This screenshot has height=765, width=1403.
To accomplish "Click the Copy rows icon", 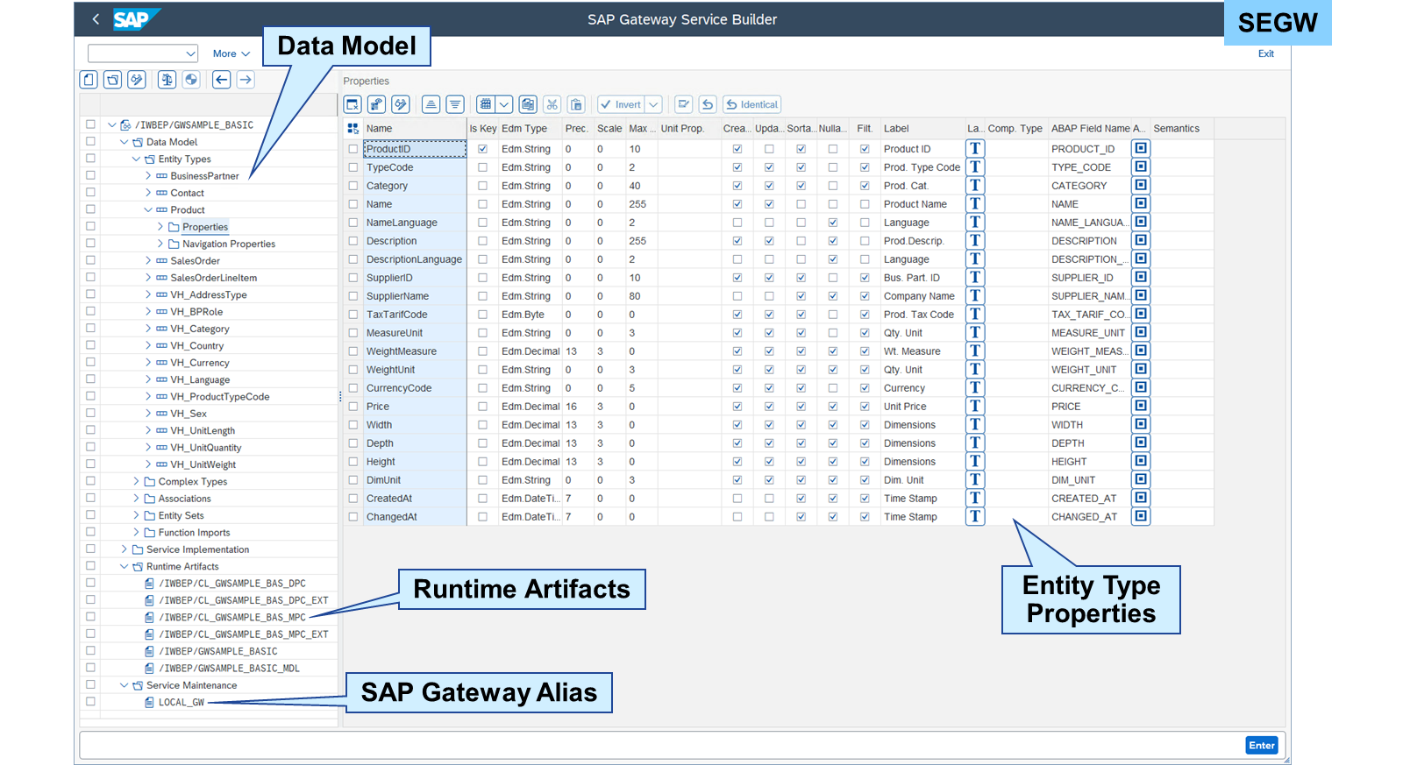I will coord(528,104).
